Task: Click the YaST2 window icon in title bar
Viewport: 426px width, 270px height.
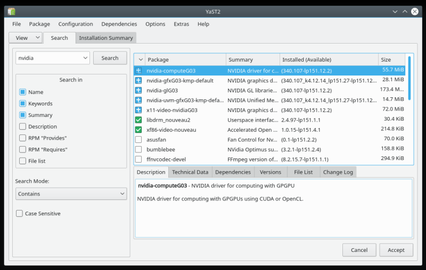Action: 11,11
